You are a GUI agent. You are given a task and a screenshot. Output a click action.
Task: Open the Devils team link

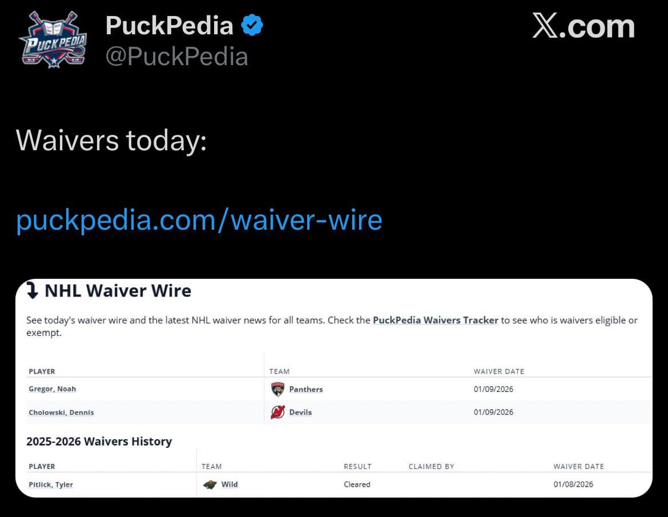(x=300, y=412)
